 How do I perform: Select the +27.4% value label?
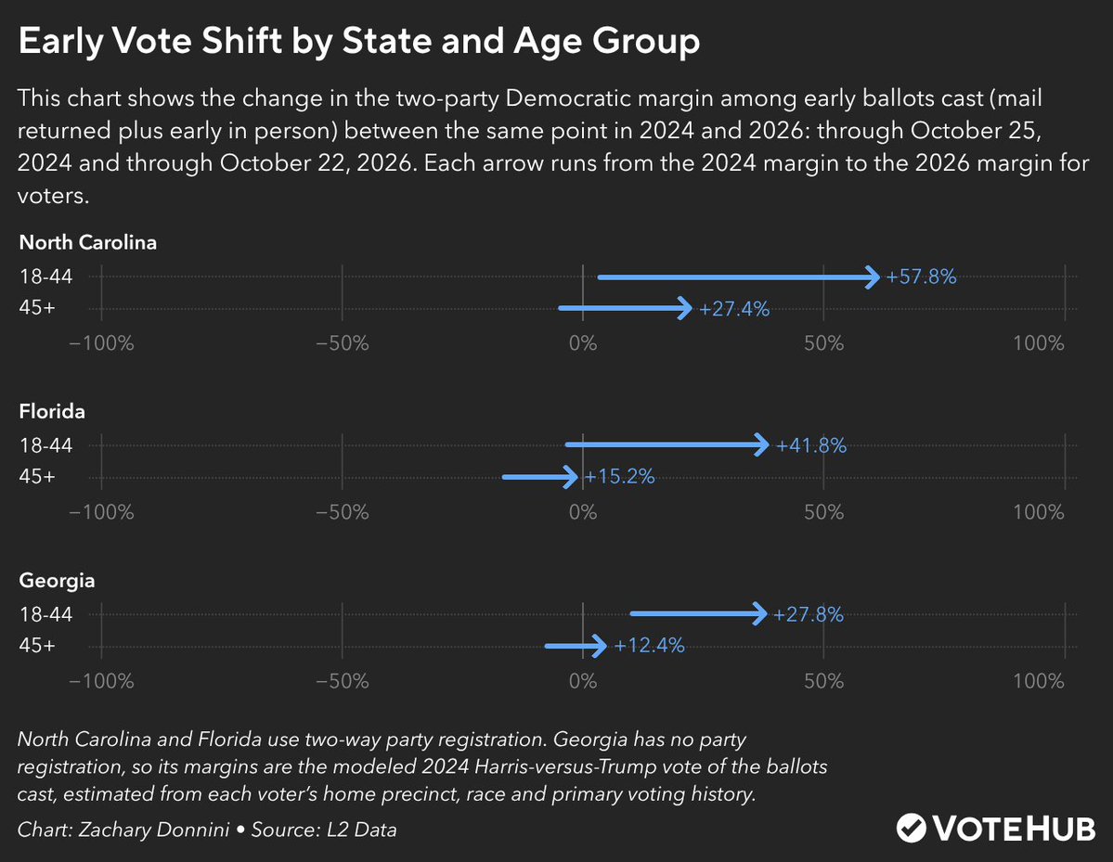click(x=734, y=309)
